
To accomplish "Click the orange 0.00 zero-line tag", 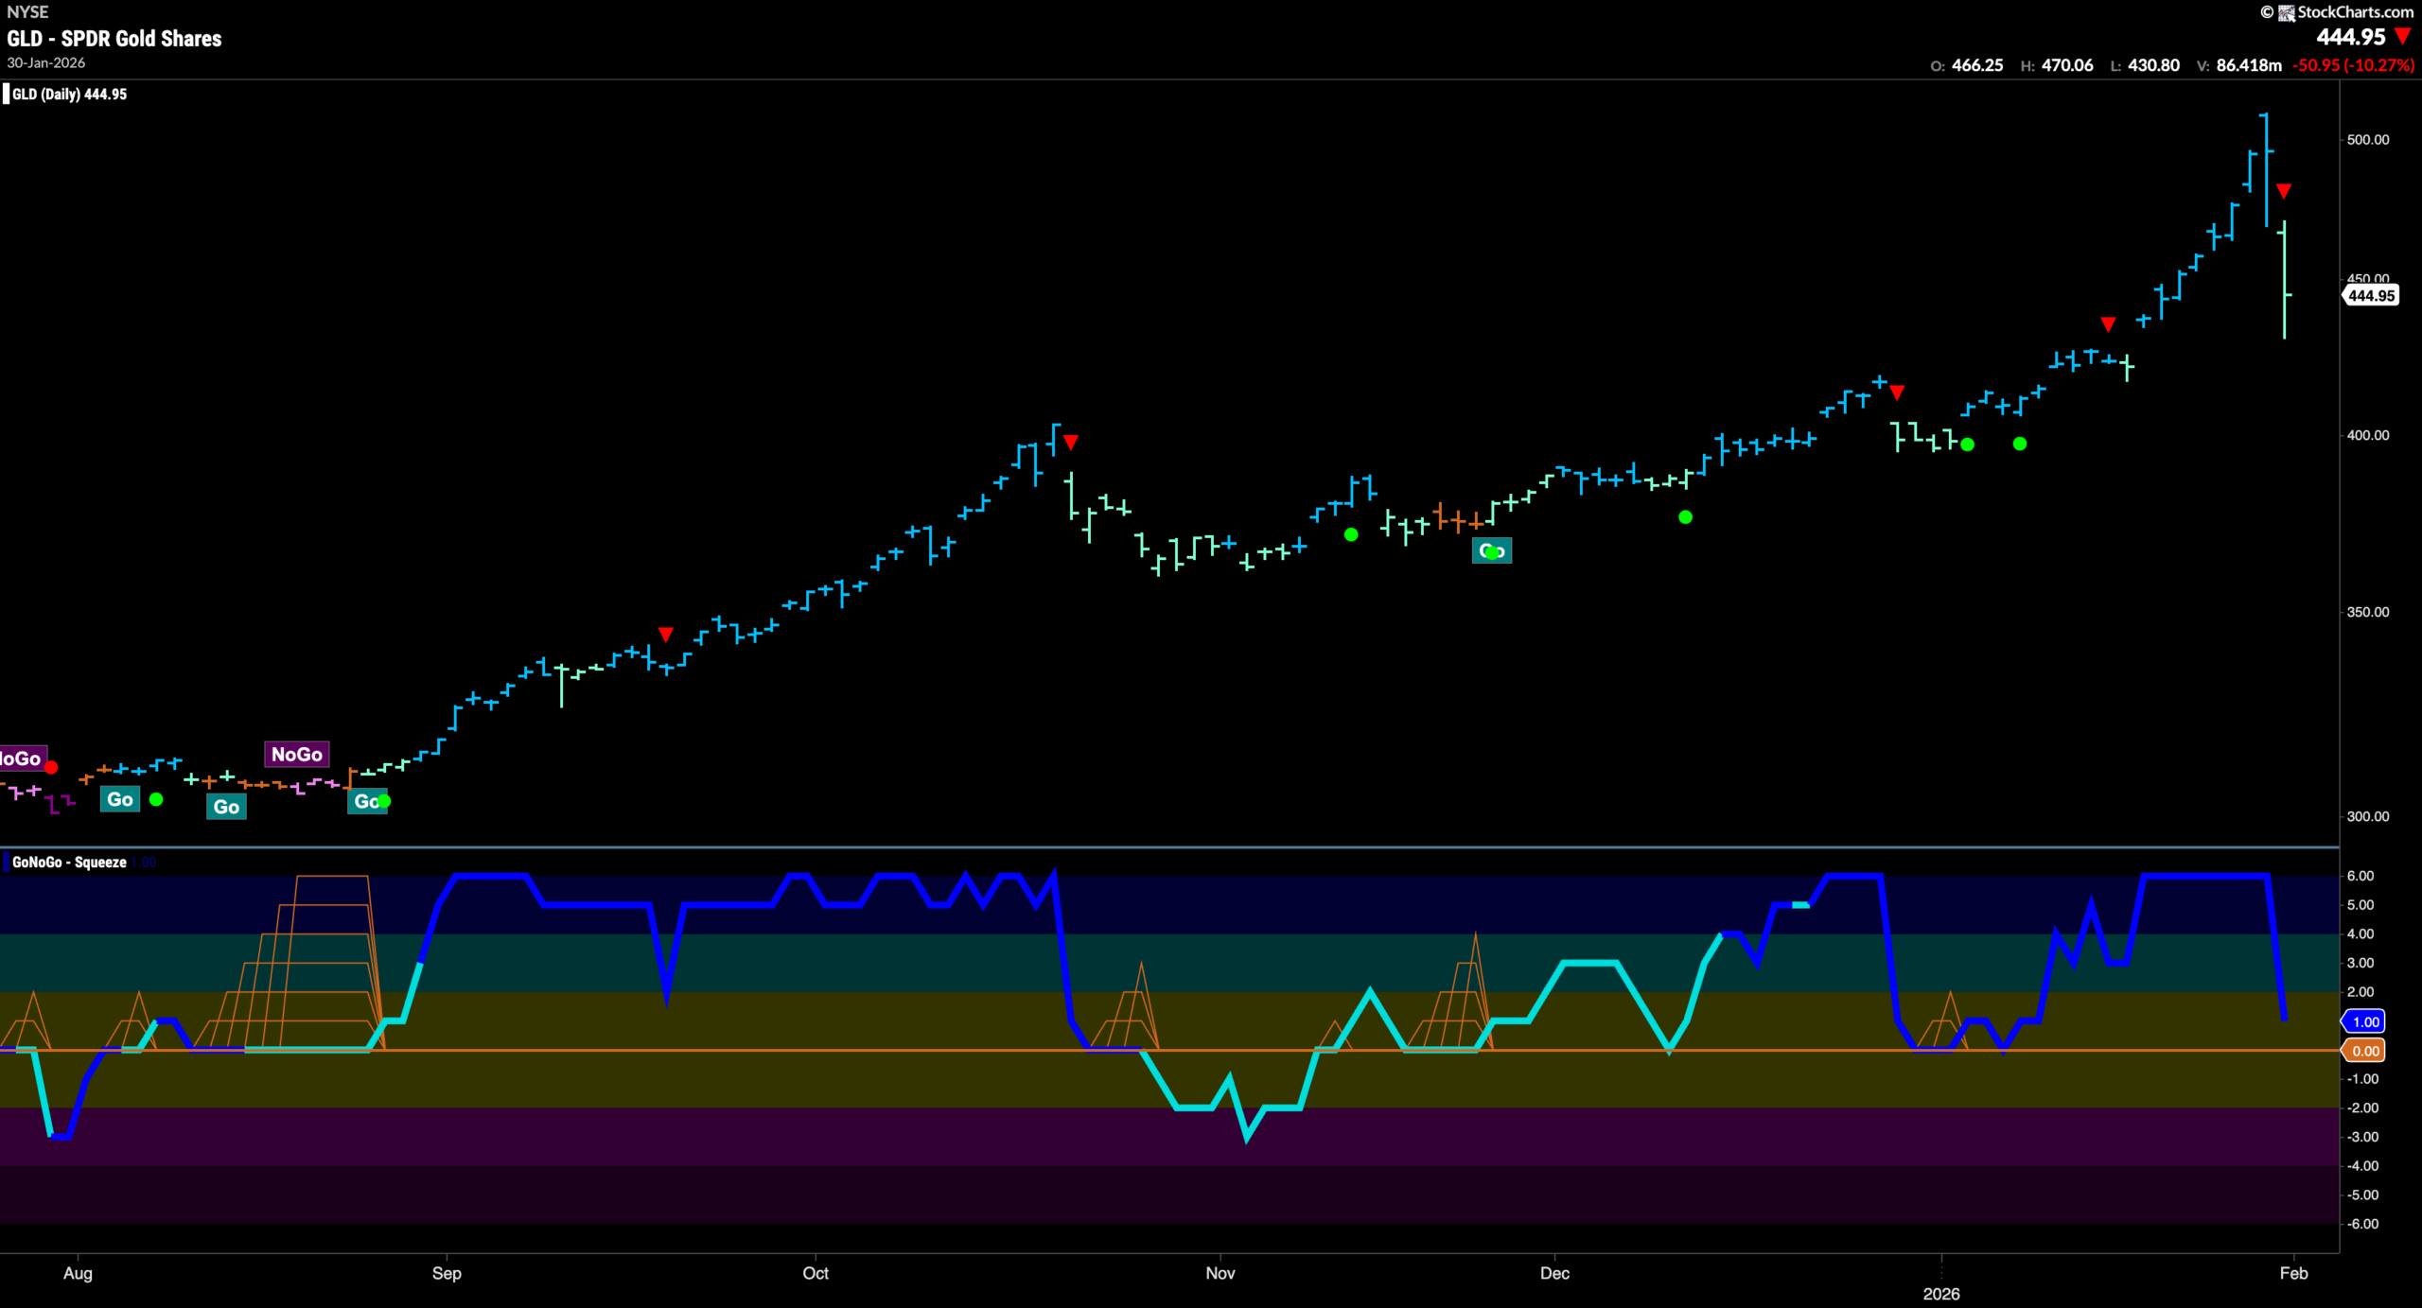I will (2364, 1051).
